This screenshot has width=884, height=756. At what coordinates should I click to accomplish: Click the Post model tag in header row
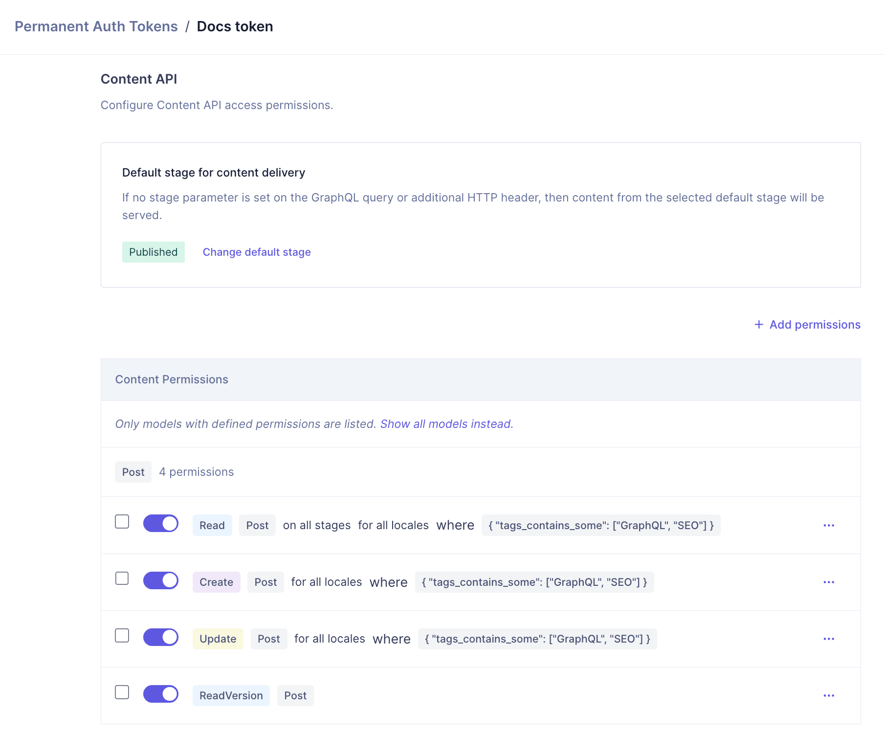click(x=133, y=472)
